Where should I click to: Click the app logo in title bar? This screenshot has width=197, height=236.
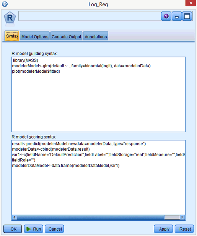coord(5,4)
